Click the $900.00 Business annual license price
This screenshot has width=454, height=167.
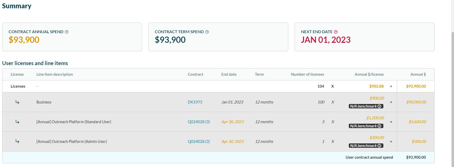377,98
